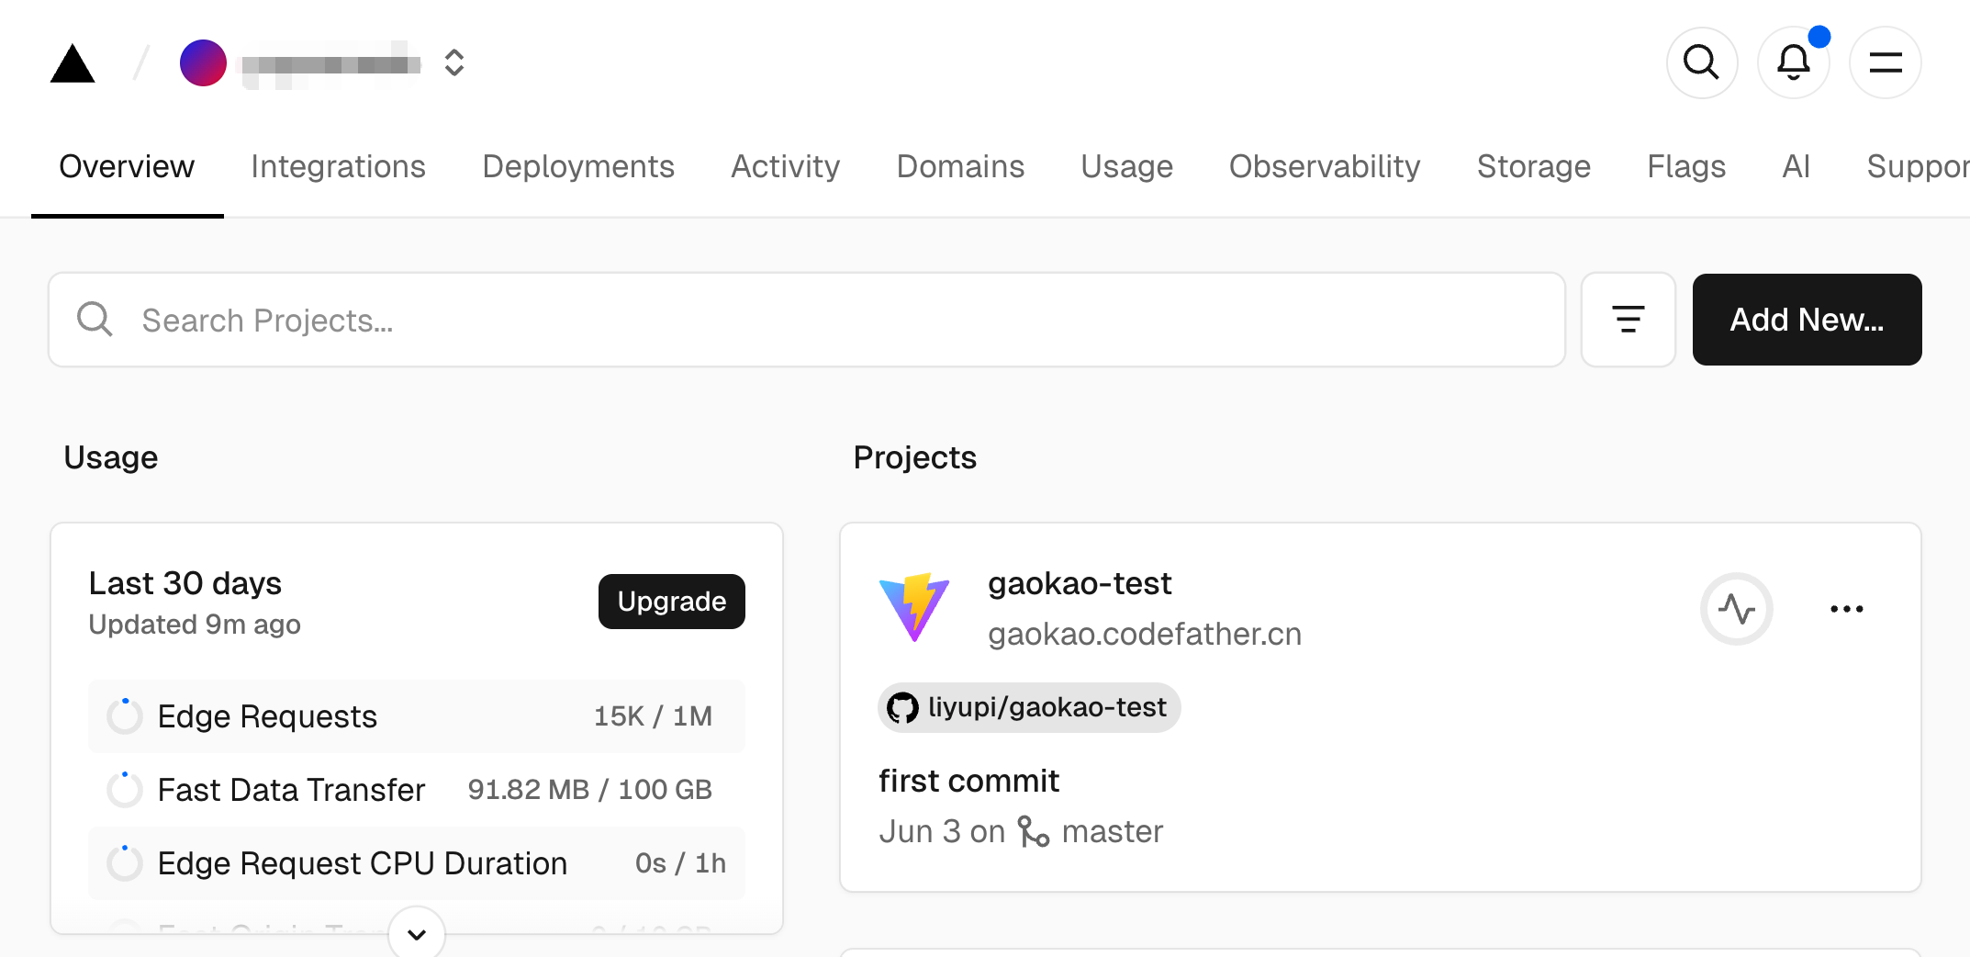Select the Edge Requests usage row
This screenshot has width=1970, height=957.
[416, 716]
